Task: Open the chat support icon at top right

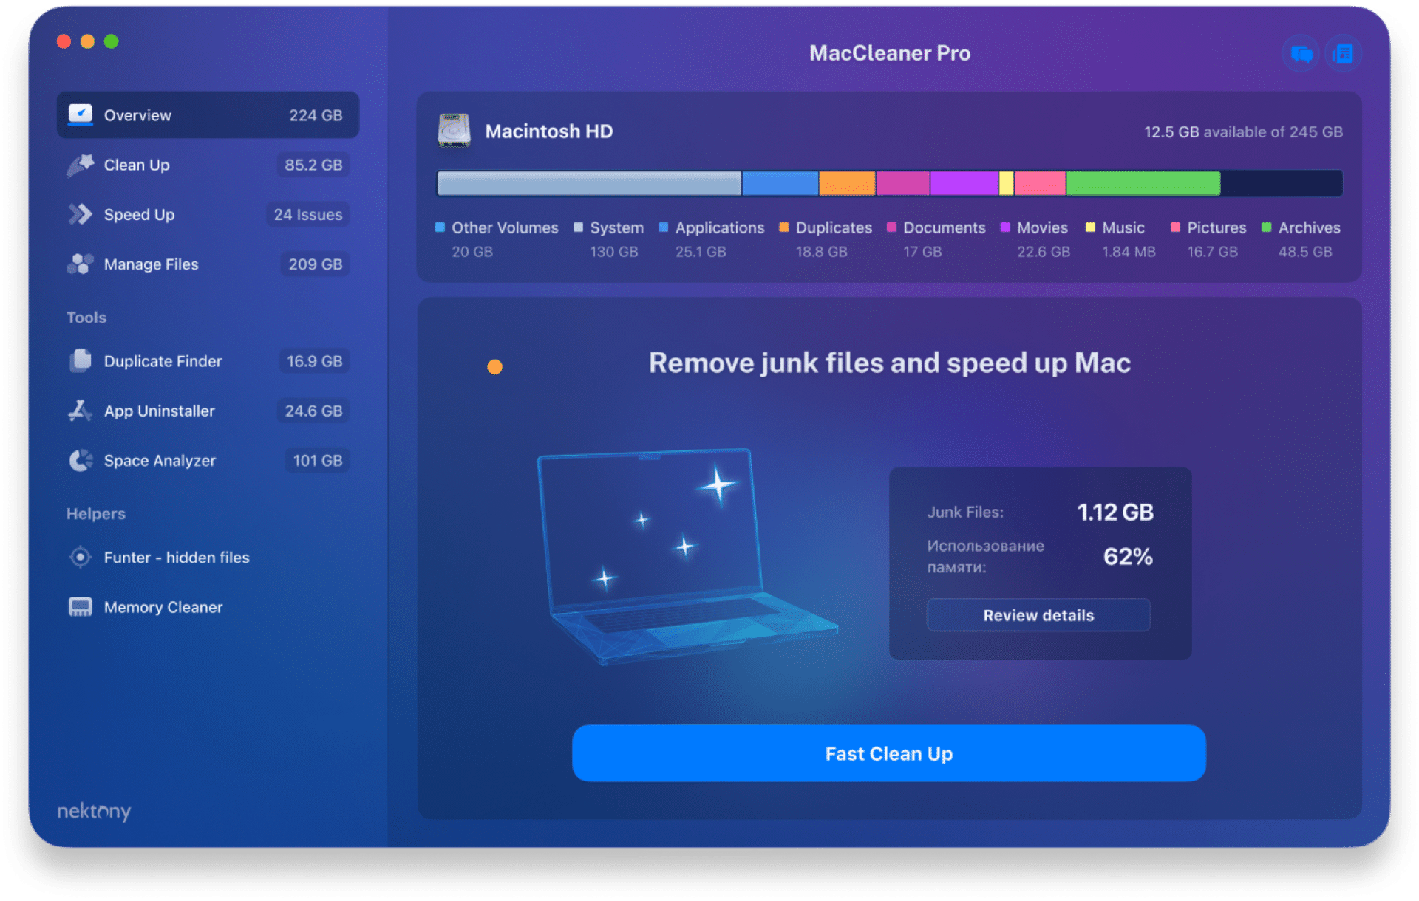Action: 1301,53
